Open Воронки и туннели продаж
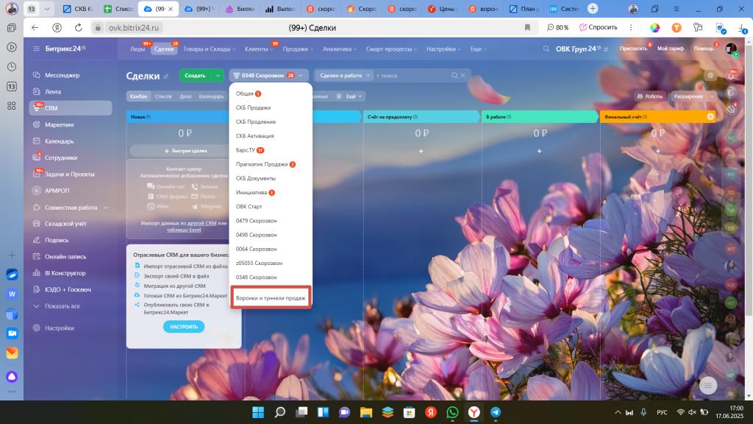Image resolution: width=753 pixels, height=424 pixels. pos(271,298)
